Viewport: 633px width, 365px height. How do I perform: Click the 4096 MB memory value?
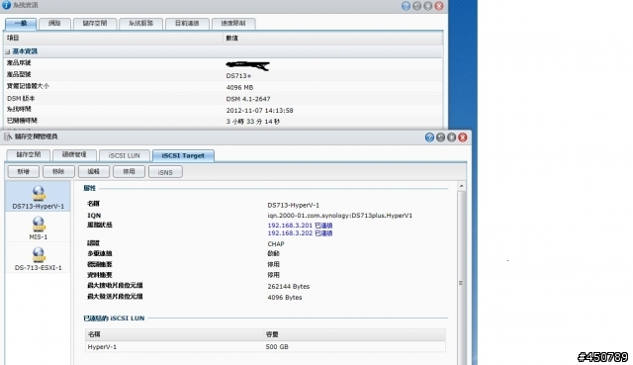239,88
